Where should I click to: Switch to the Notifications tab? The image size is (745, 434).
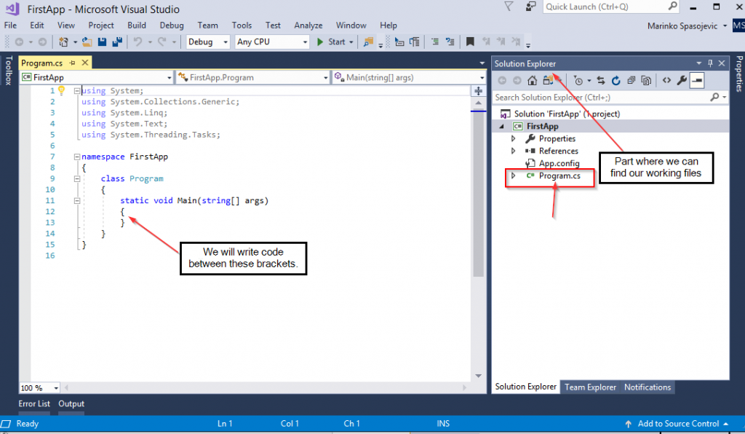click(x=647, y=387)
